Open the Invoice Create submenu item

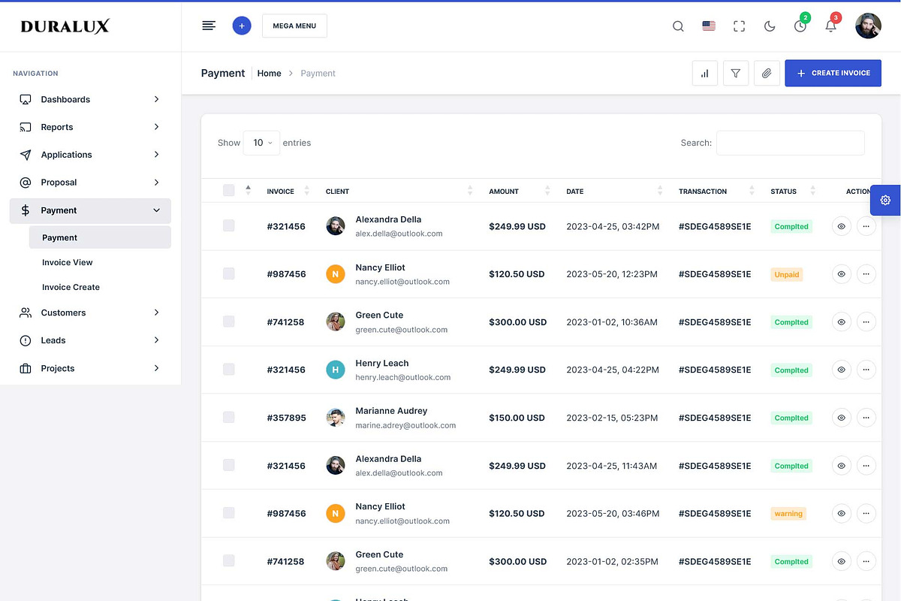click(x=100, y=287)
